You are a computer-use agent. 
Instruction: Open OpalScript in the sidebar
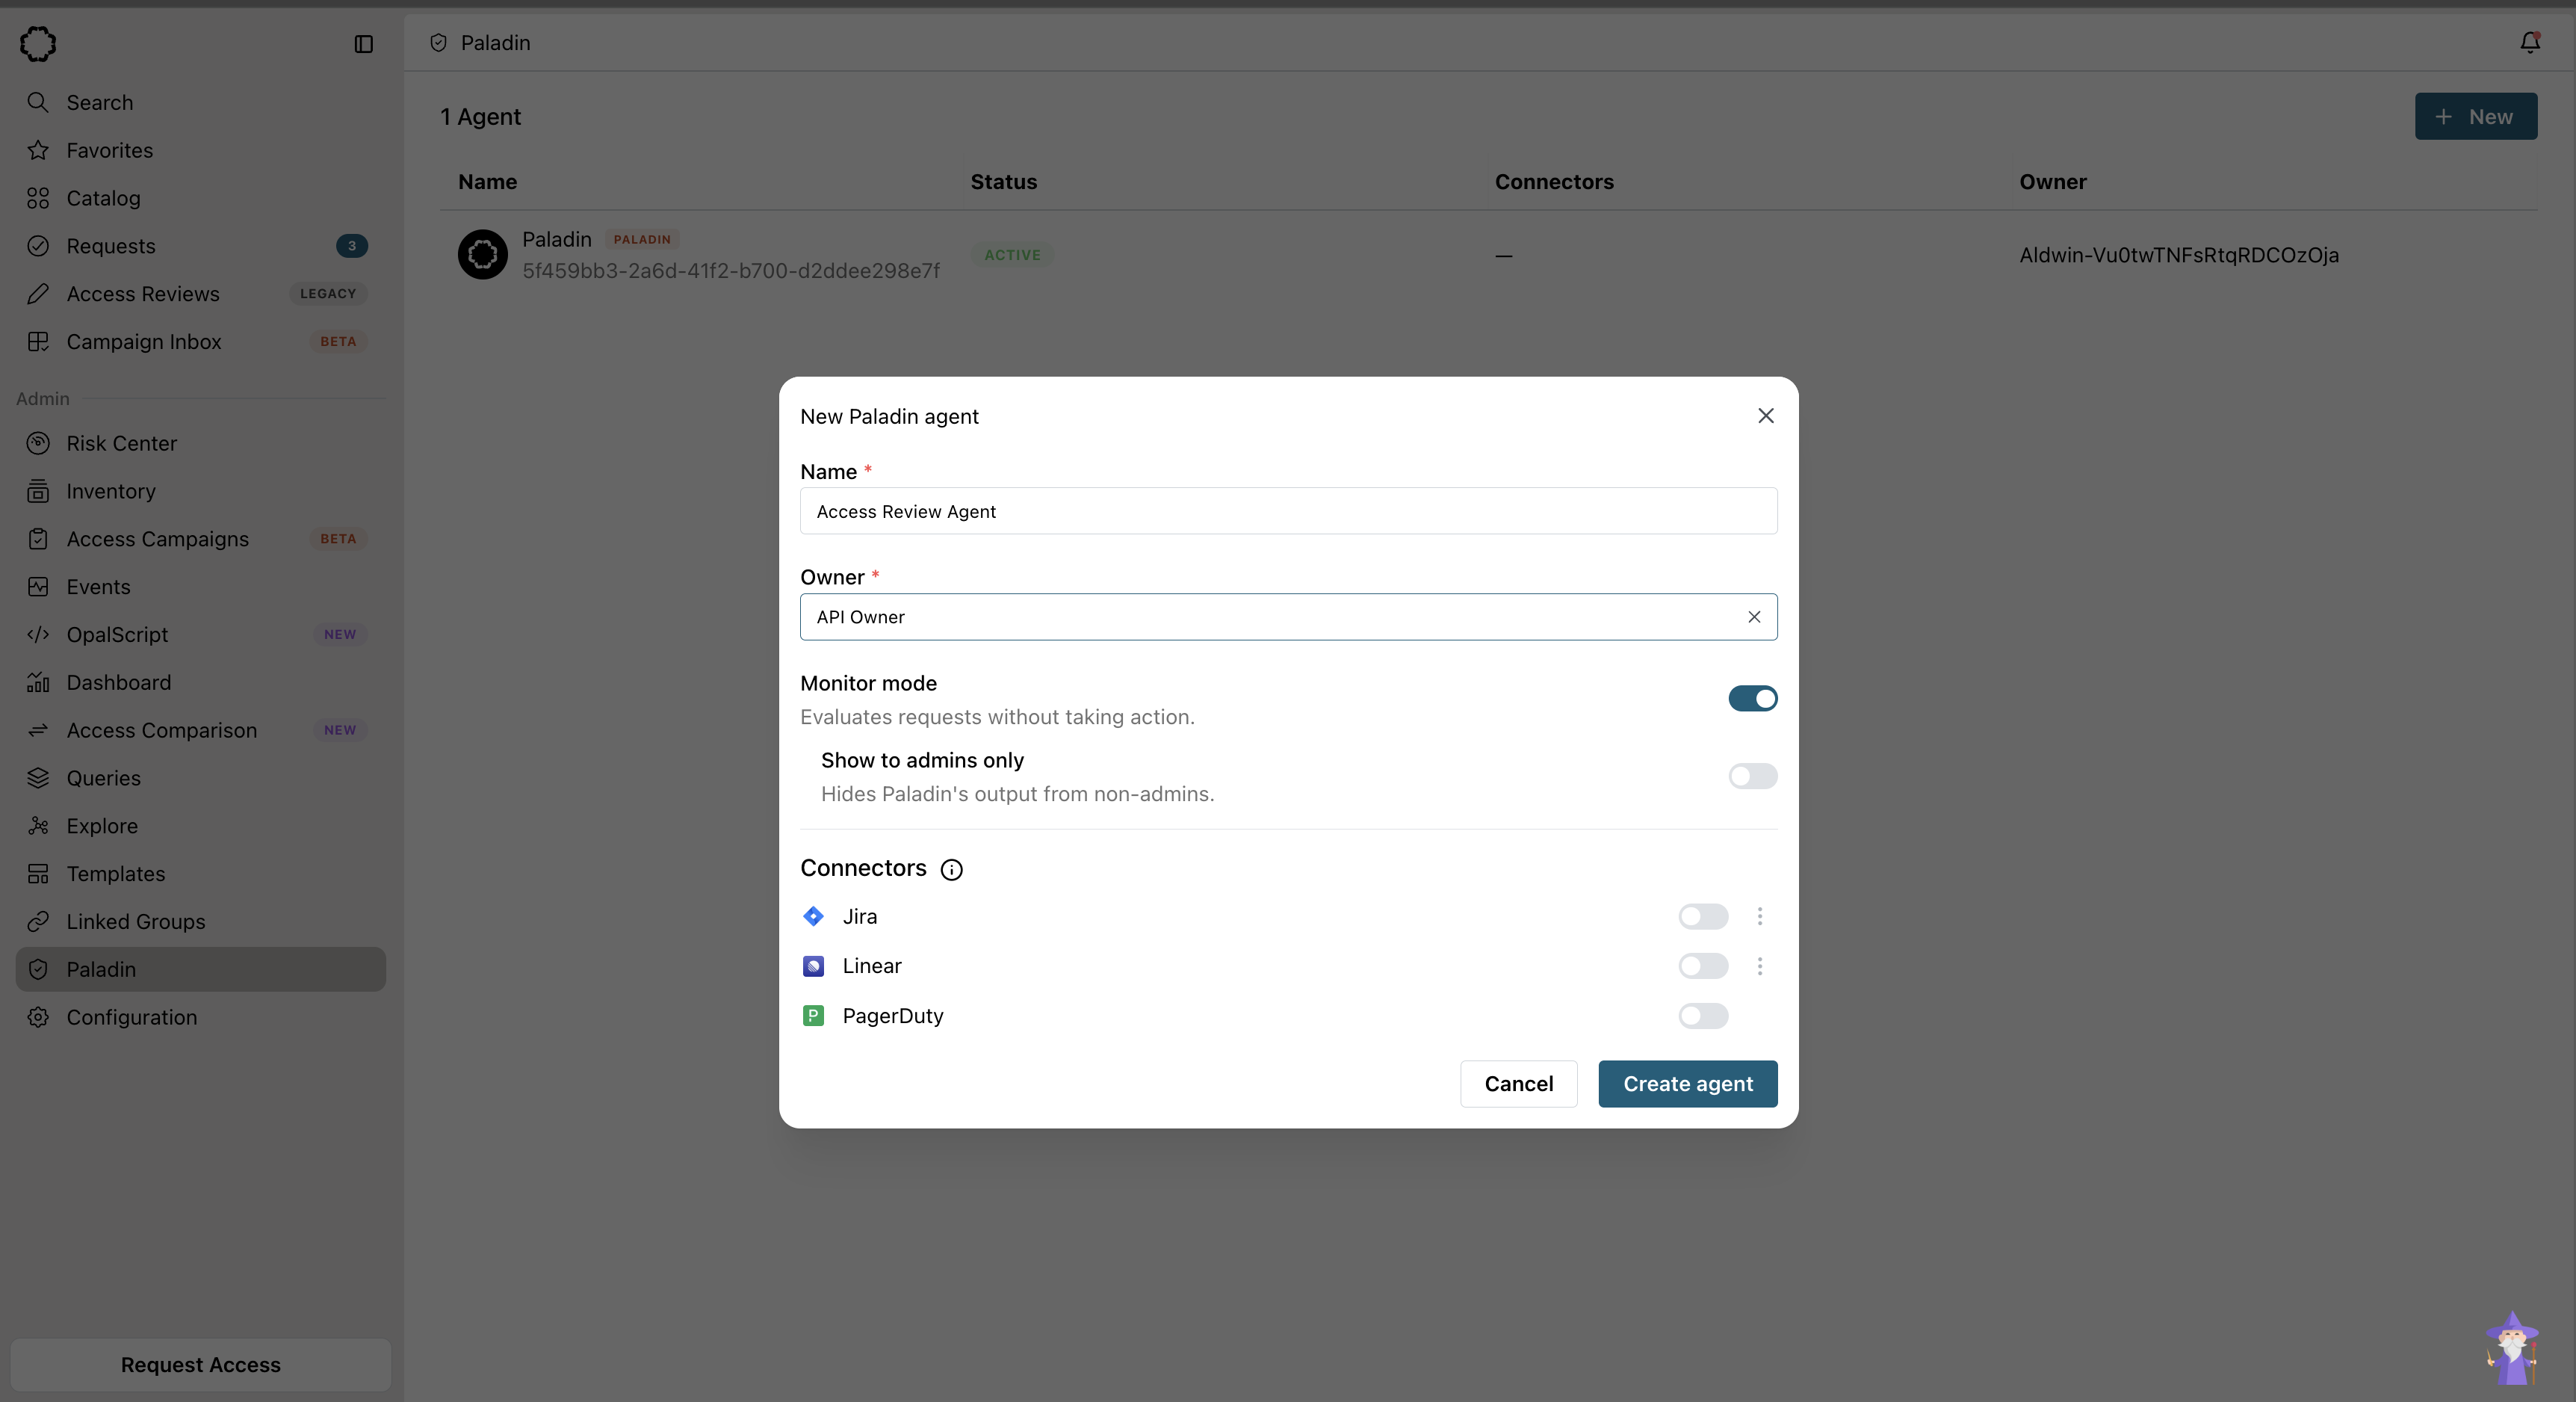(200, 635)
